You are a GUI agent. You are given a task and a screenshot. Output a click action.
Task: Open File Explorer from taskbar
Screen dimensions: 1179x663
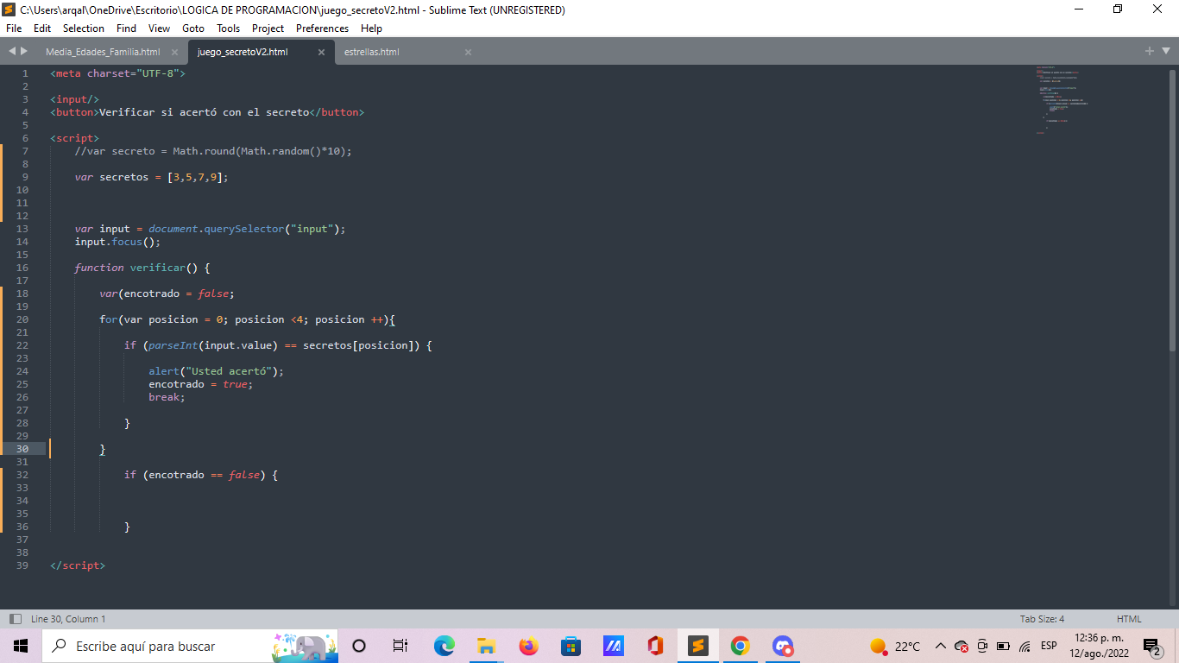coord(486,646)
